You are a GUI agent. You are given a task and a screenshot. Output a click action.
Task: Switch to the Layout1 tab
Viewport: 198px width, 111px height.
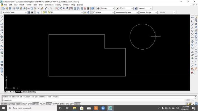[x=25, y=92]
